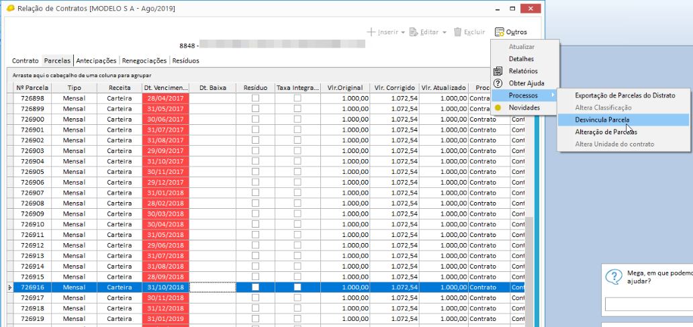Click the Outros toolbar icon
Viewport: 693px width, 327px height.
pyautogui.click(x=499, y=32)
